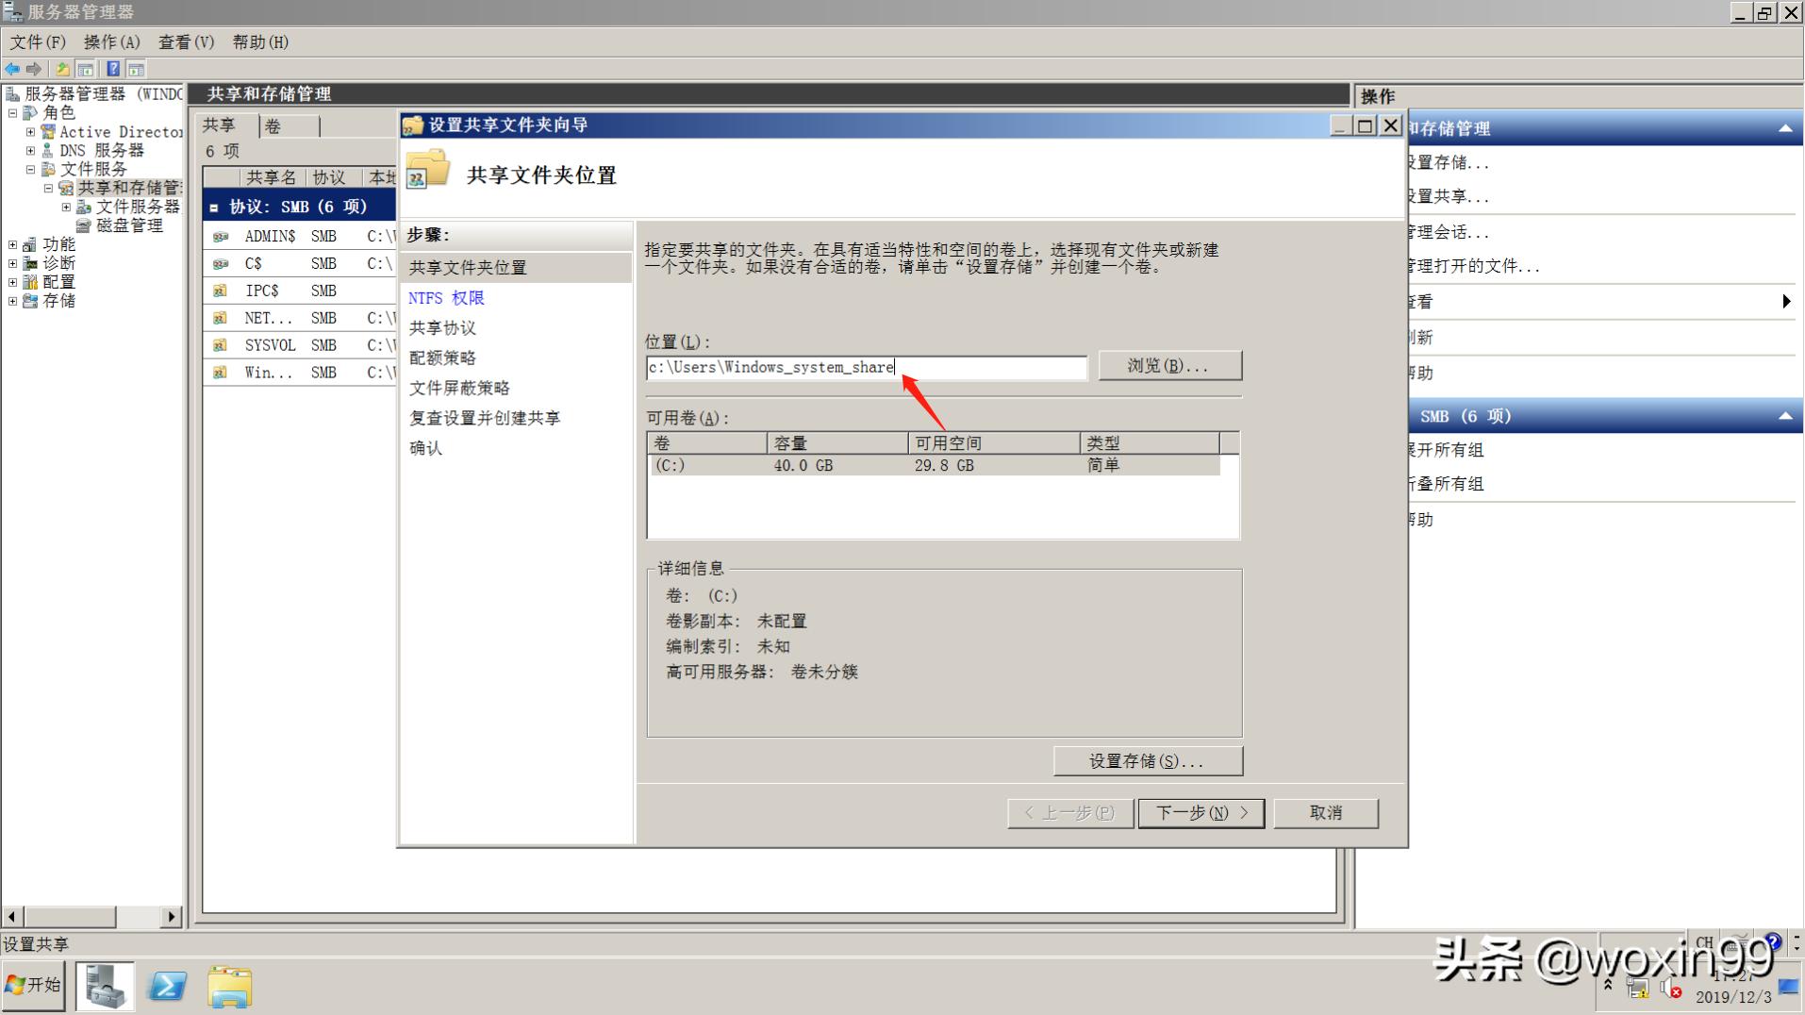This screenshot has height=1015, width=1805.
Task: Collapse the 协议: SMB group in share list
Action: (x=214, y=207)
